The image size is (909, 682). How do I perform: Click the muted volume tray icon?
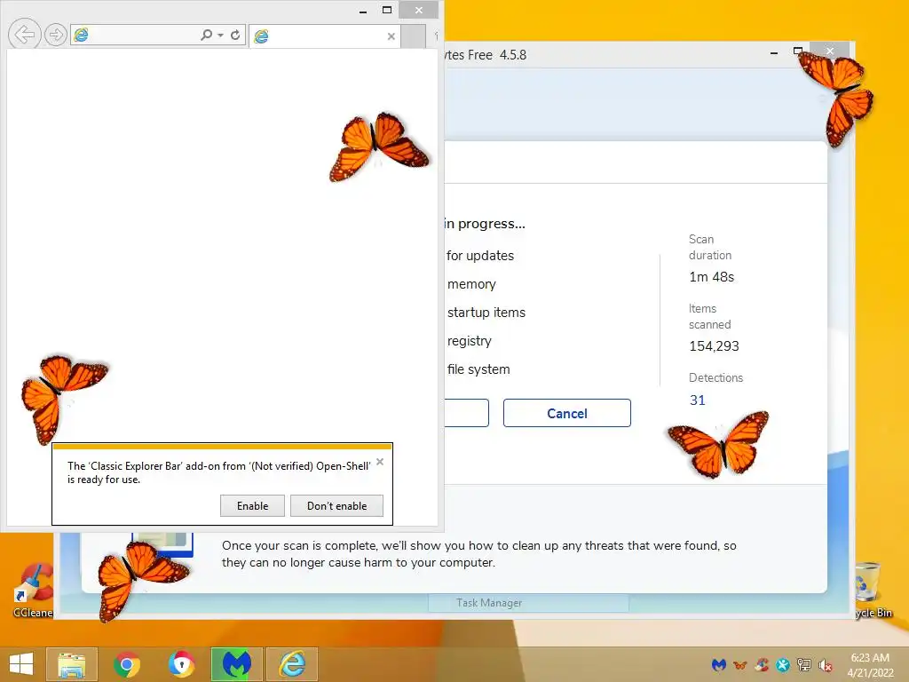[825, 665]
